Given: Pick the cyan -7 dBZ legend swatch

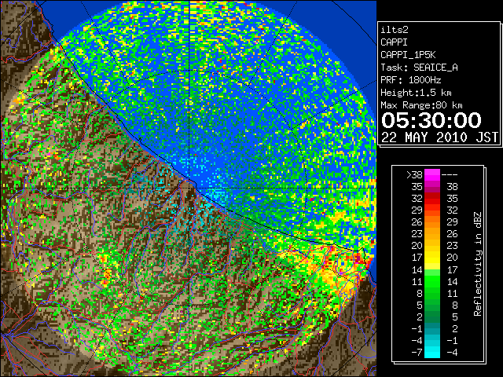Looking at the screenshot, I should [432, 352].
